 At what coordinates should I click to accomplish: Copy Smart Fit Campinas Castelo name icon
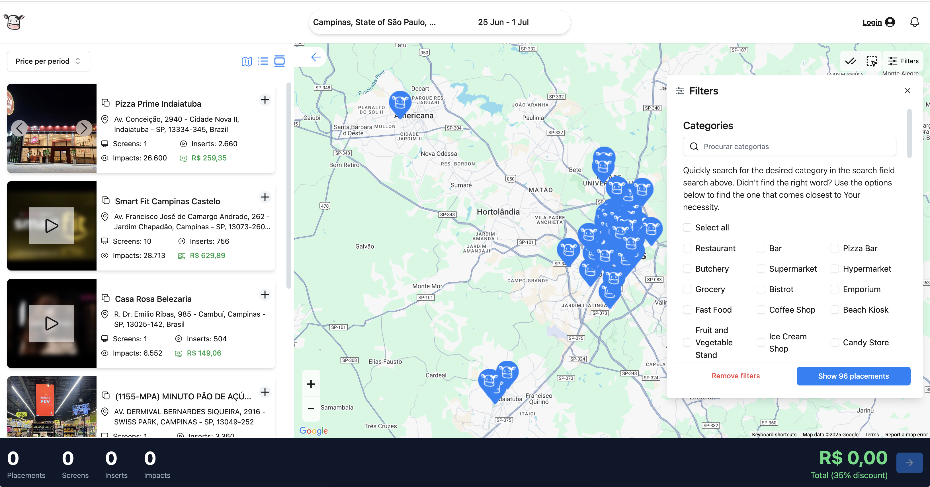coord(105,201)
